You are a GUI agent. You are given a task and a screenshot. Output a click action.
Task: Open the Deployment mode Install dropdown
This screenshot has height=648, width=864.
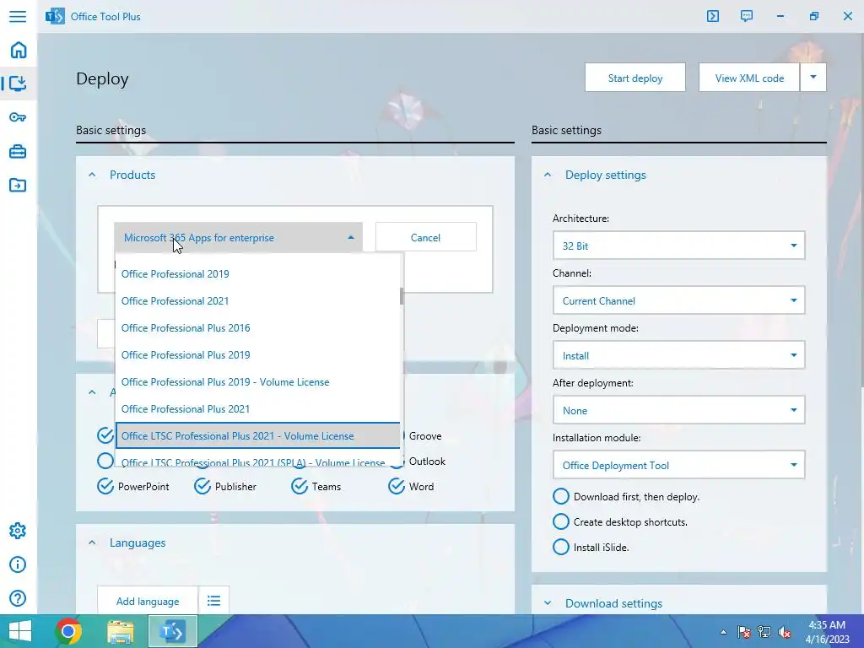tap(678, 355)
